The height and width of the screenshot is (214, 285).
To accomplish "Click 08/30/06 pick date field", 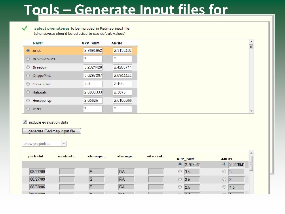I will [x=37, y=187].
